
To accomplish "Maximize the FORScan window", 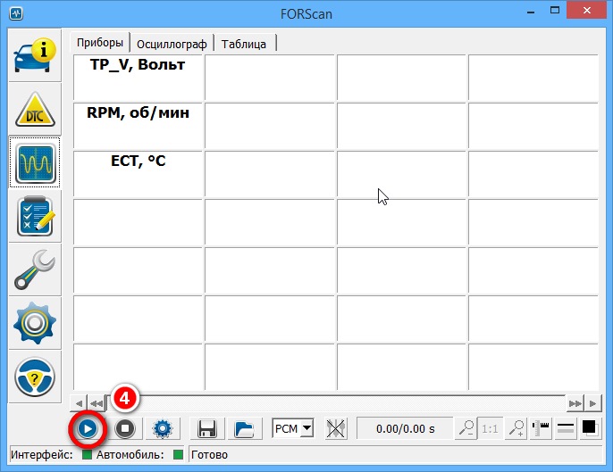I will coord(554,11).
